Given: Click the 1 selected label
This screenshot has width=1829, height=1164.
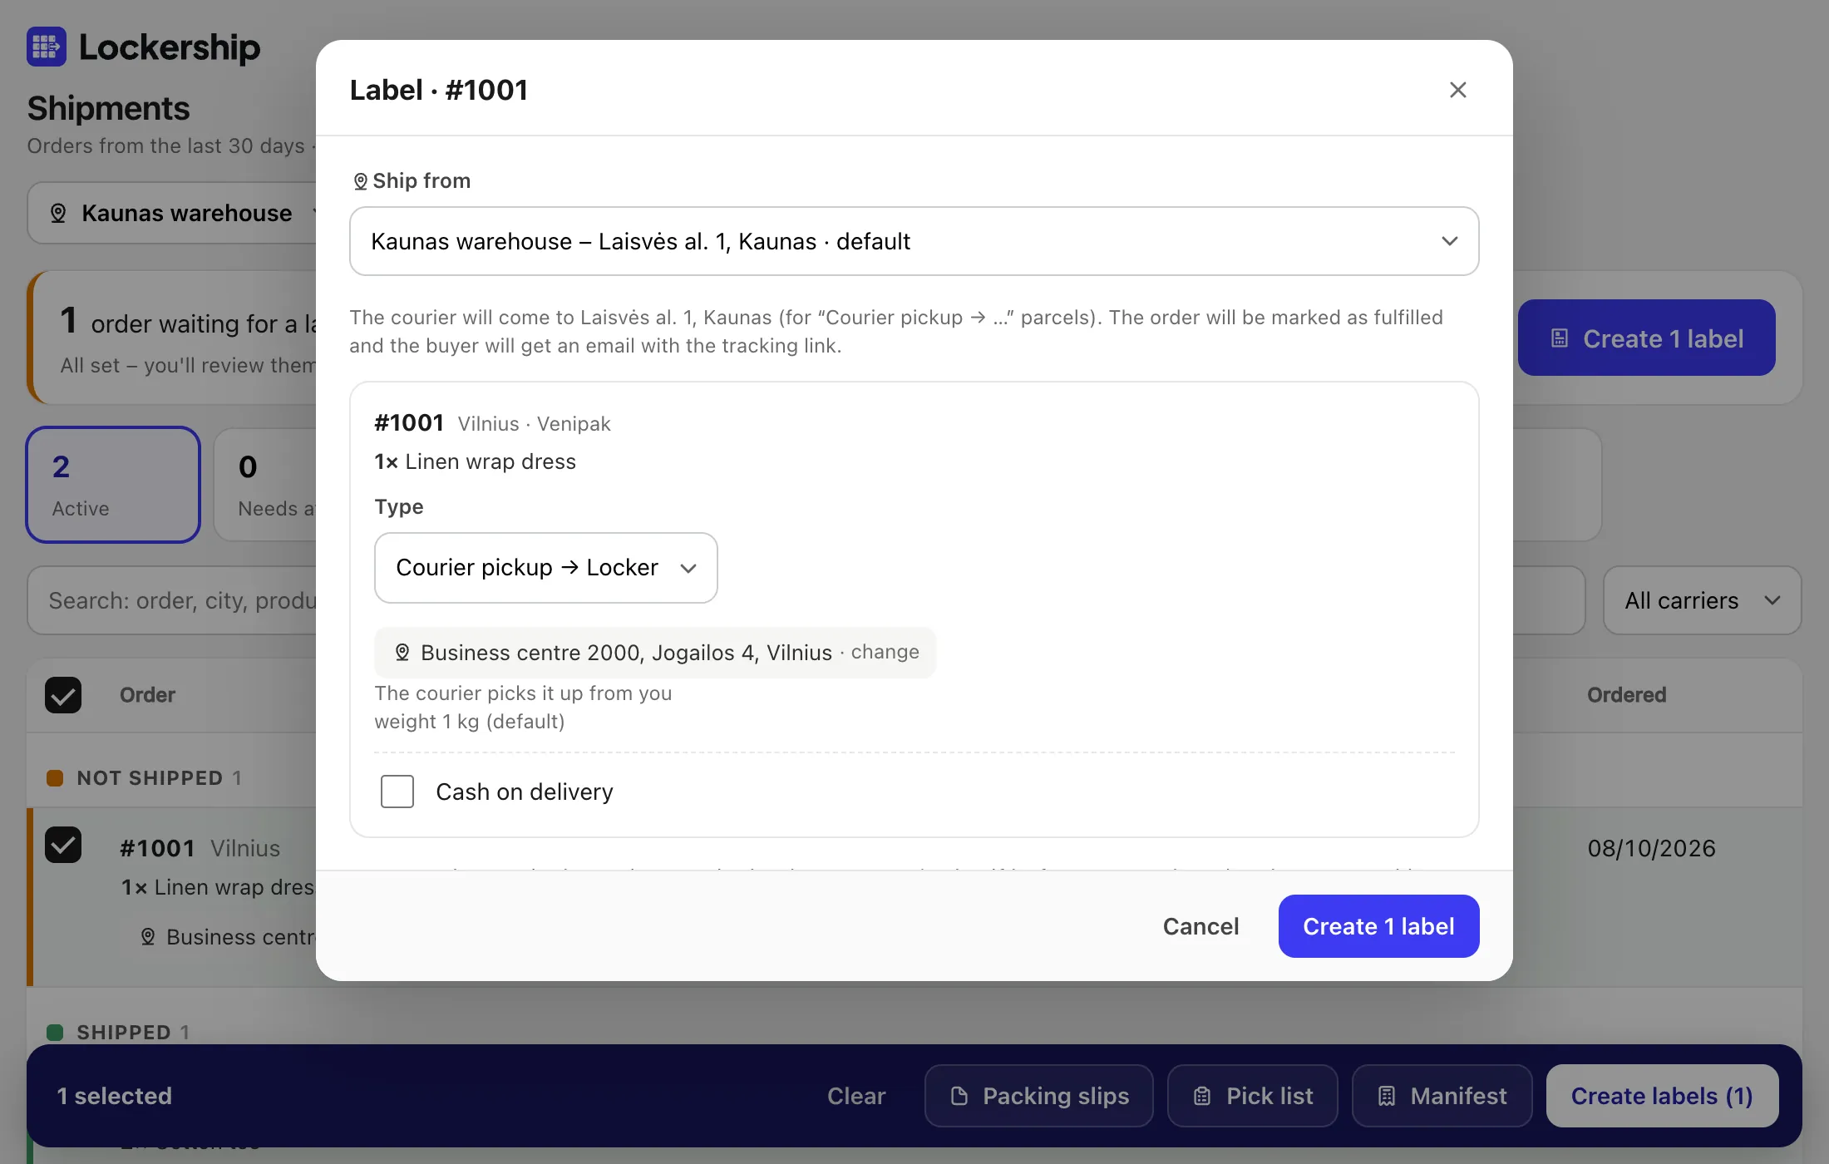Looking at the screenshot, I should click(114, 1096).
